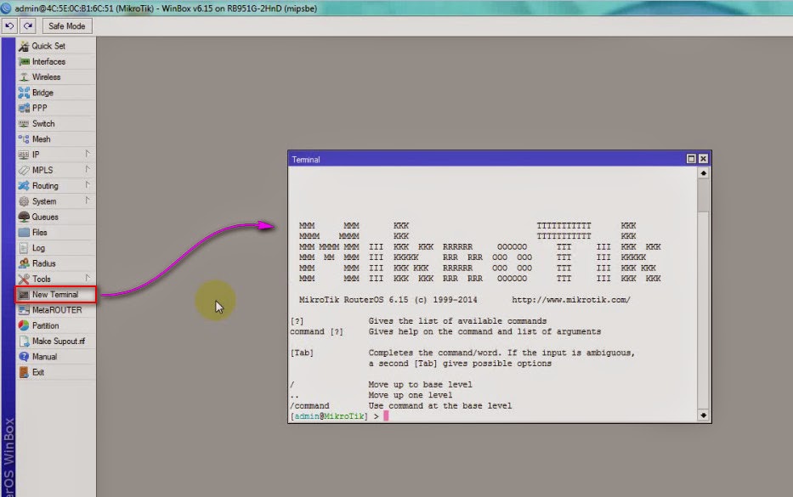793x497 pixels.
Task: Click the Make Supout.rif file icon
Action: [24, 342]
